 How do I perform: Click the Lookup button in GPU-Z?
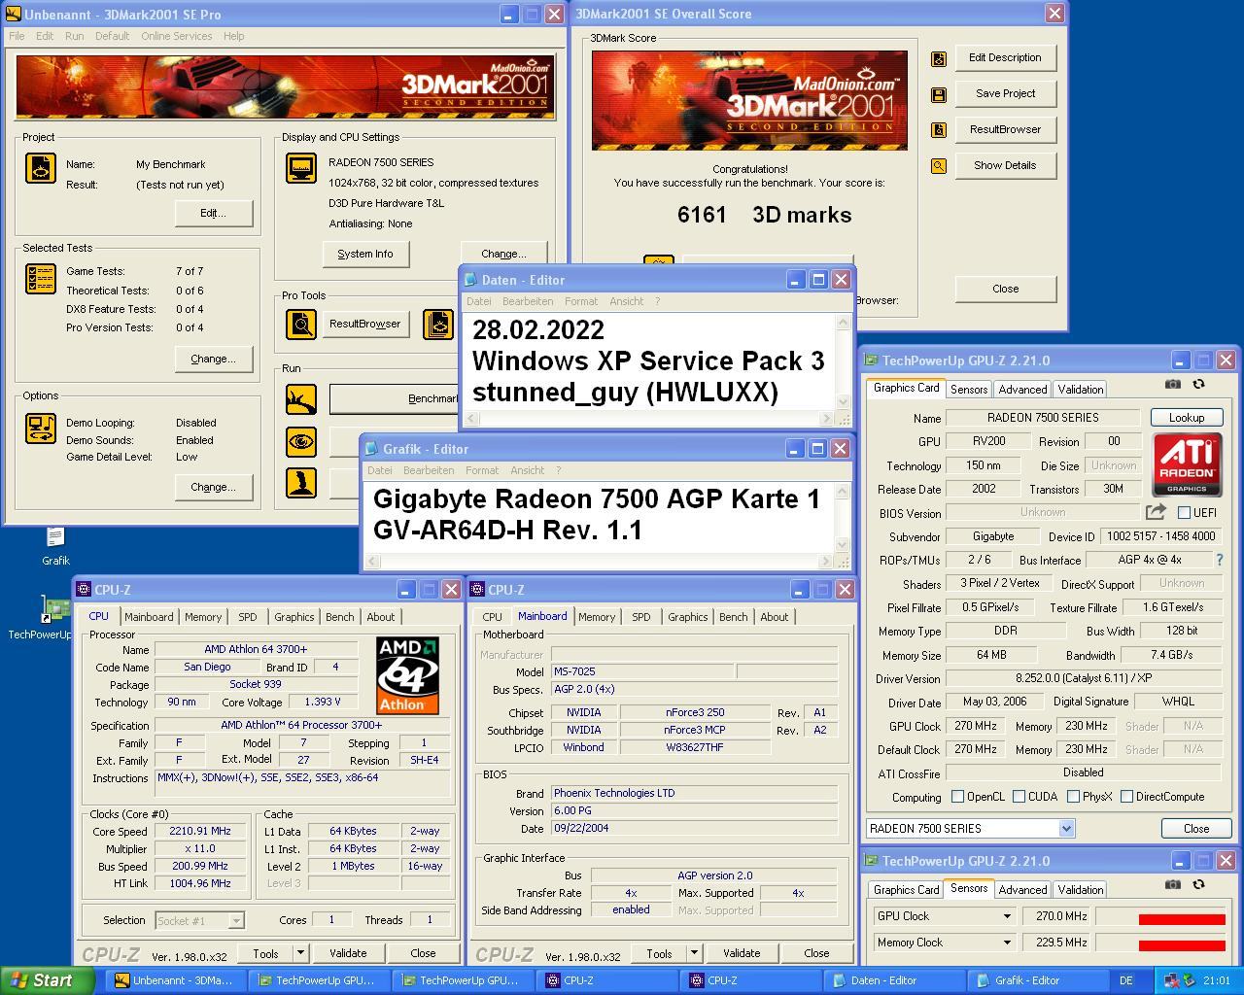point(1186,417)
